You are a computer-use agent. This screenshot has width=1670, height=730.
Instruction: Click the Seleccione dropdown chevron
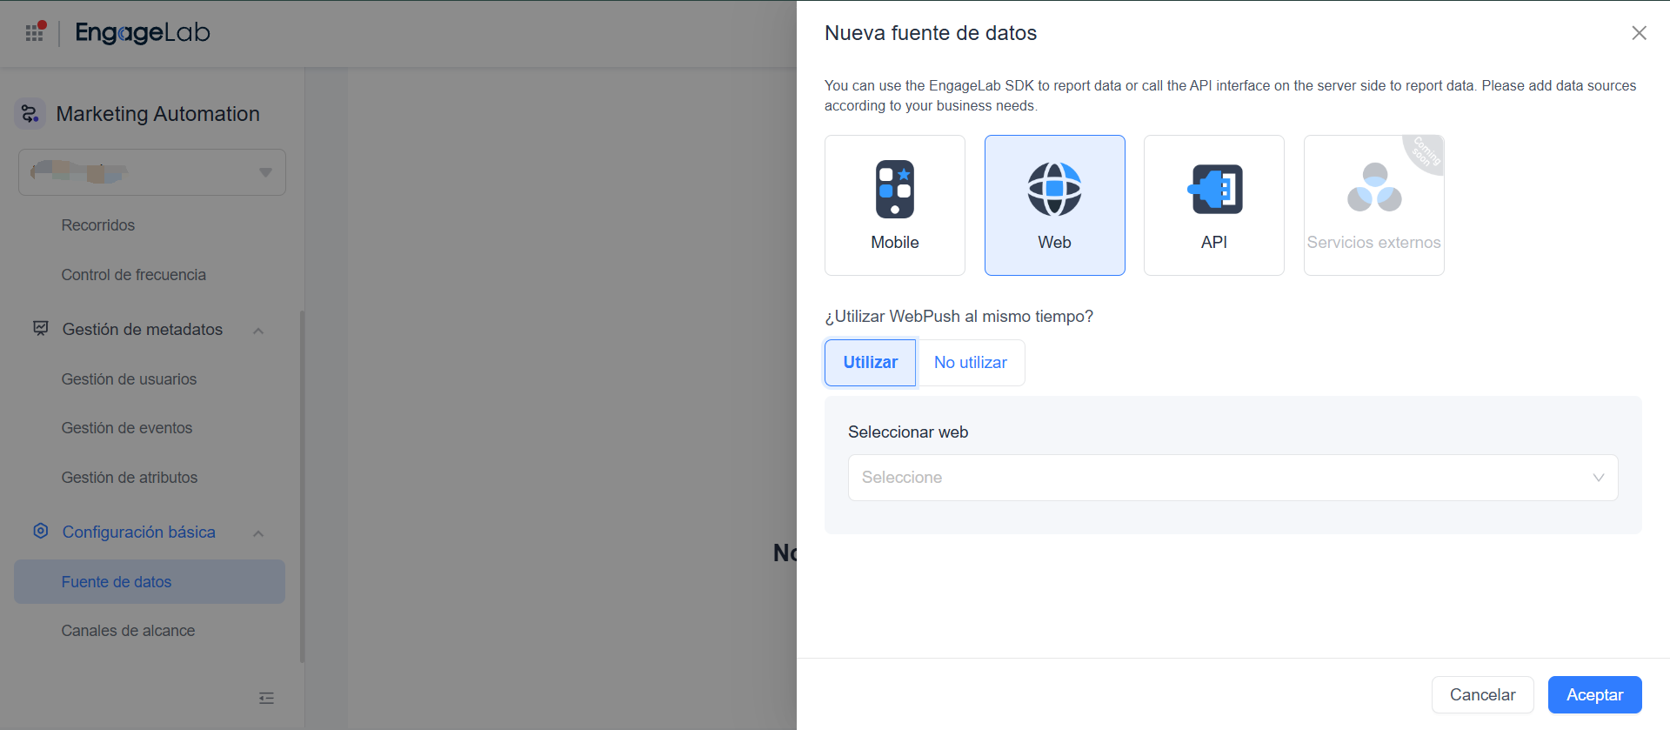[1598, 478]
